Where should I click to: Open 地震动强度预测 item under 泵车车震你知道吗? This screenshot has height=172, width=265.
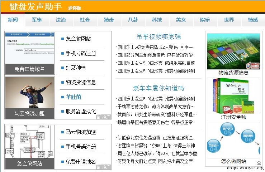(x=155, y=99)
